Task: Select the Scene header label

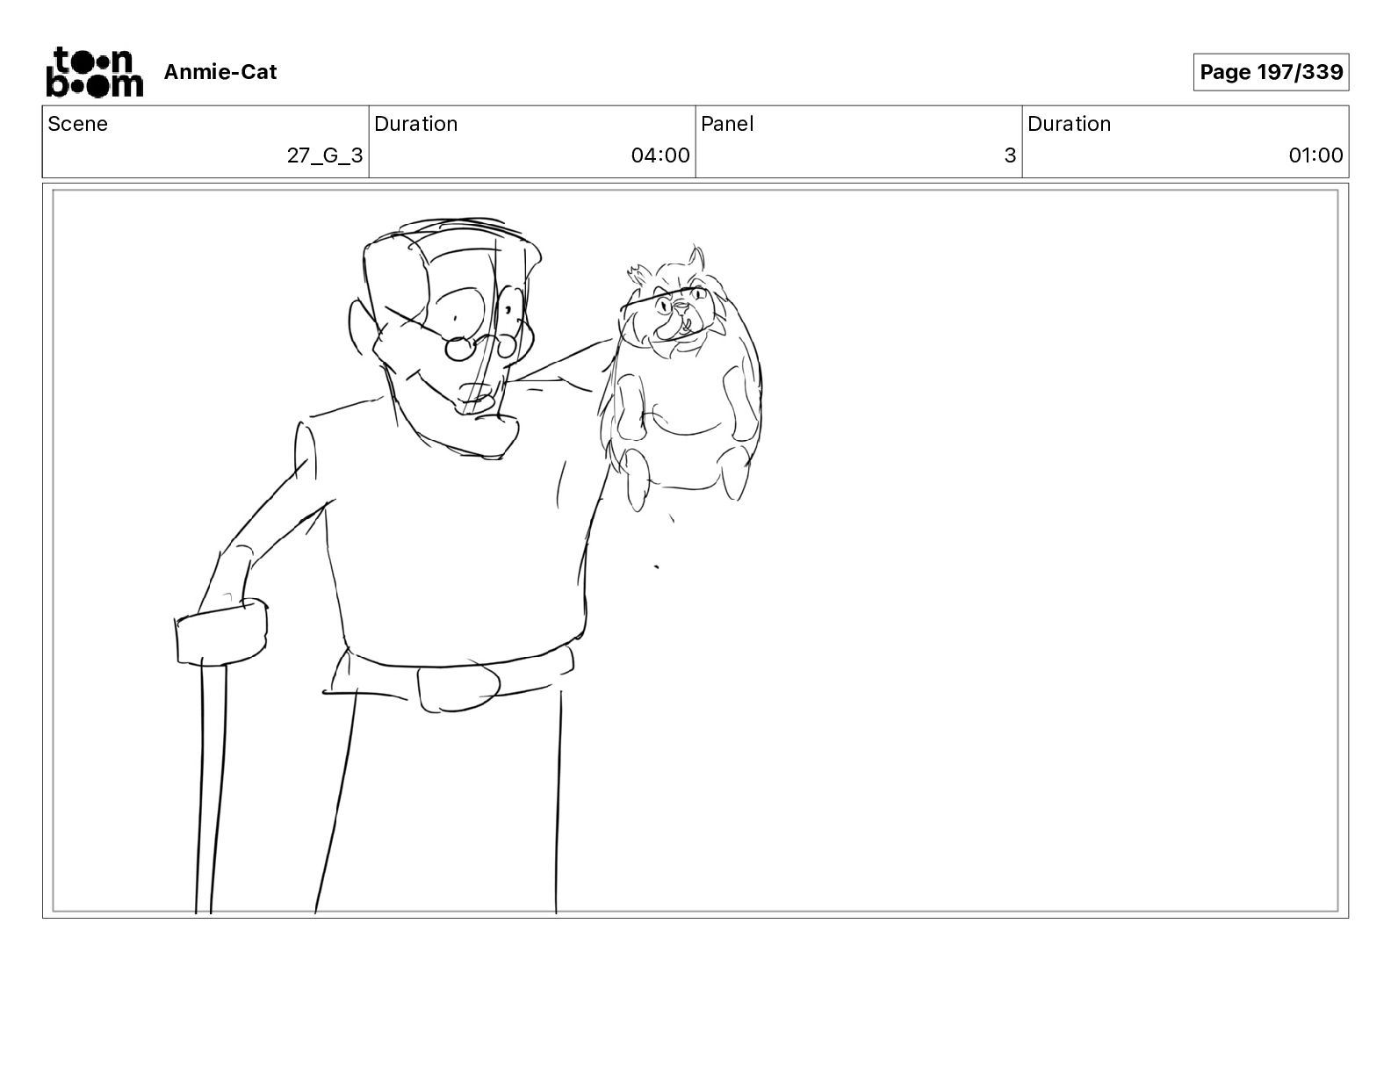Action: coord(78,124)
